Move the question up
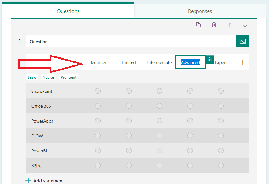 pyautogui.click(x=230, y=25)
